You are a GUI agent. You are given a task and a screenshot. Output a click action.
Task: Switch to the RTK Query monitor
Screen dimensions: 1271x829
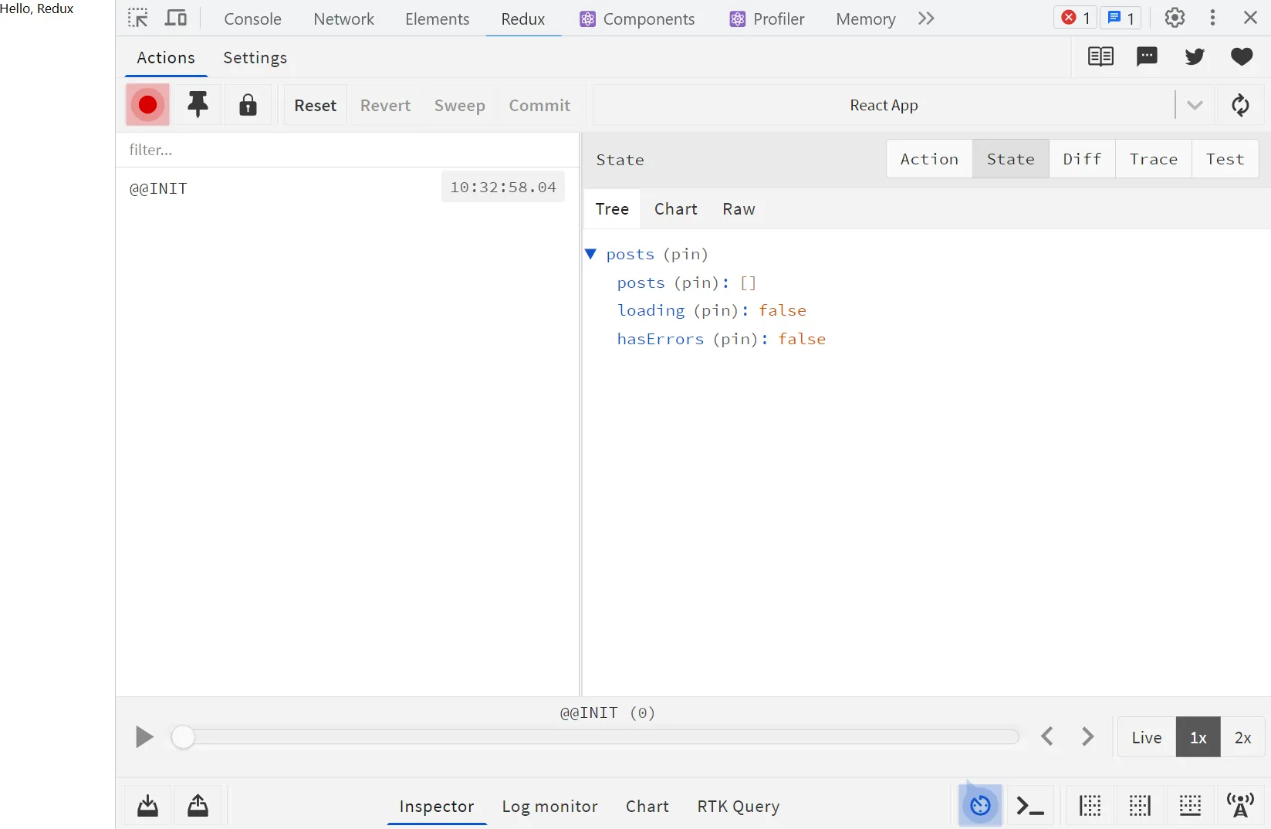(739, 807)
